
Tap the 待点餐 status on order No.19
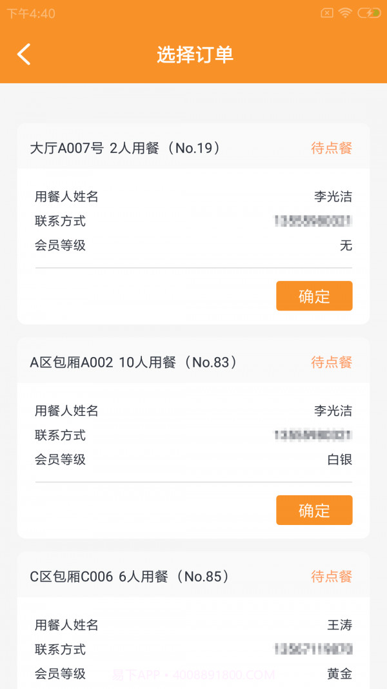pyautogui.click(x=331, y=148)
